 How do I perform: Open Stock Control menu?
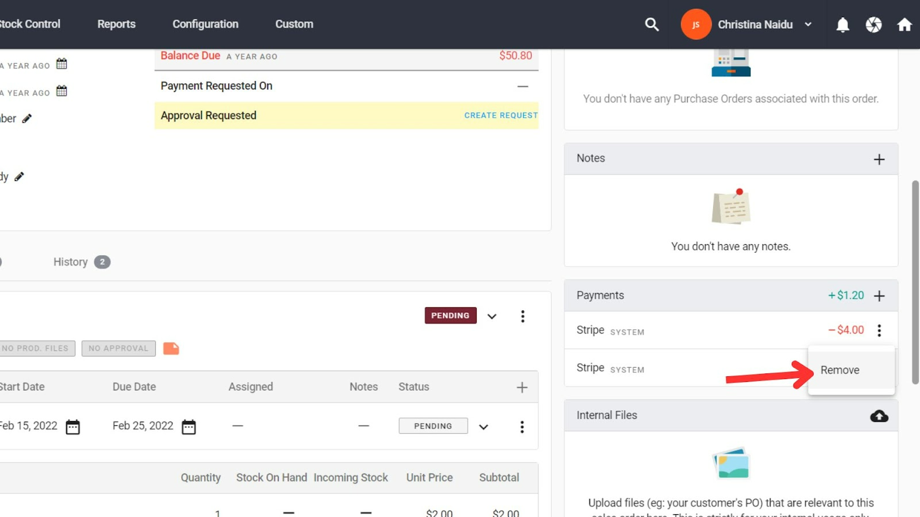pyautogui.click(x=30, y=24)
